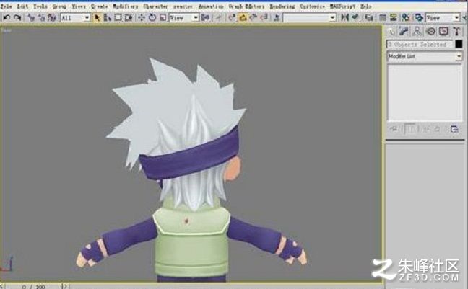Click the Use Pivot Point Center icon
This screenshot has width=468, height=289.
pyautogui.click(x=205, y=18)
